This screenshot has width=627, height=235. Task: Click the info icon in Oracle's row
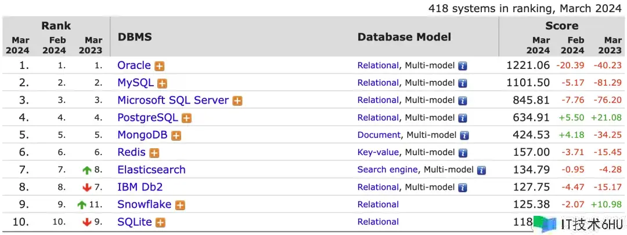pos(463,66)
